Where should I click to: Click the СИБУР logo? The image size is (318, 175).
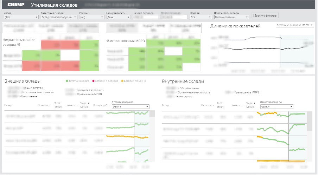tap(16, 5)
